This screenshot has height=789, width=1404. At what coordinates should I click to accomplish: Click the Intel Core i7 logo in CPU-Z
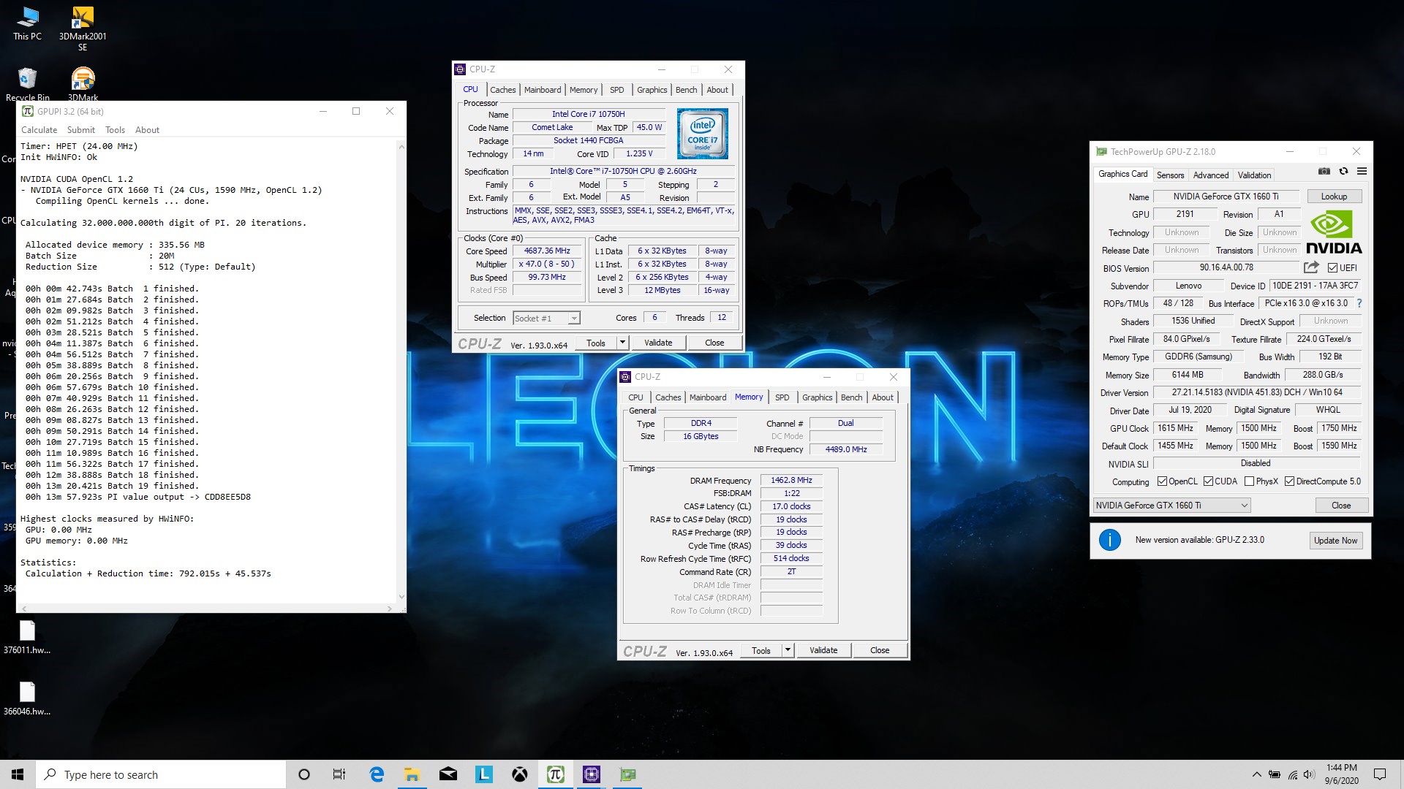coord(702,134)
